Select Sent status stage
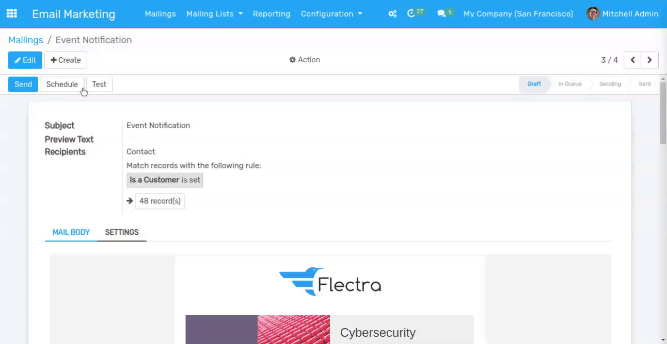 (x=645, y=84)
